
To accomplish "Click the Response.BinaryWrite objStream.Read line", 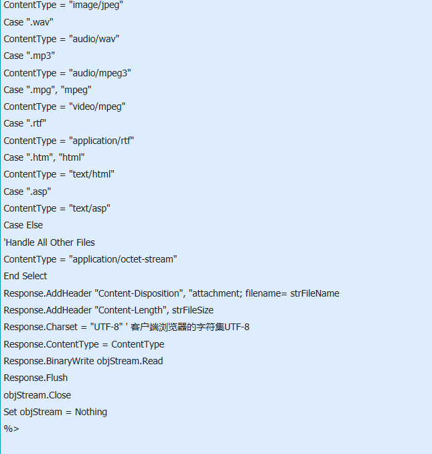I will (x=83, y=362).
